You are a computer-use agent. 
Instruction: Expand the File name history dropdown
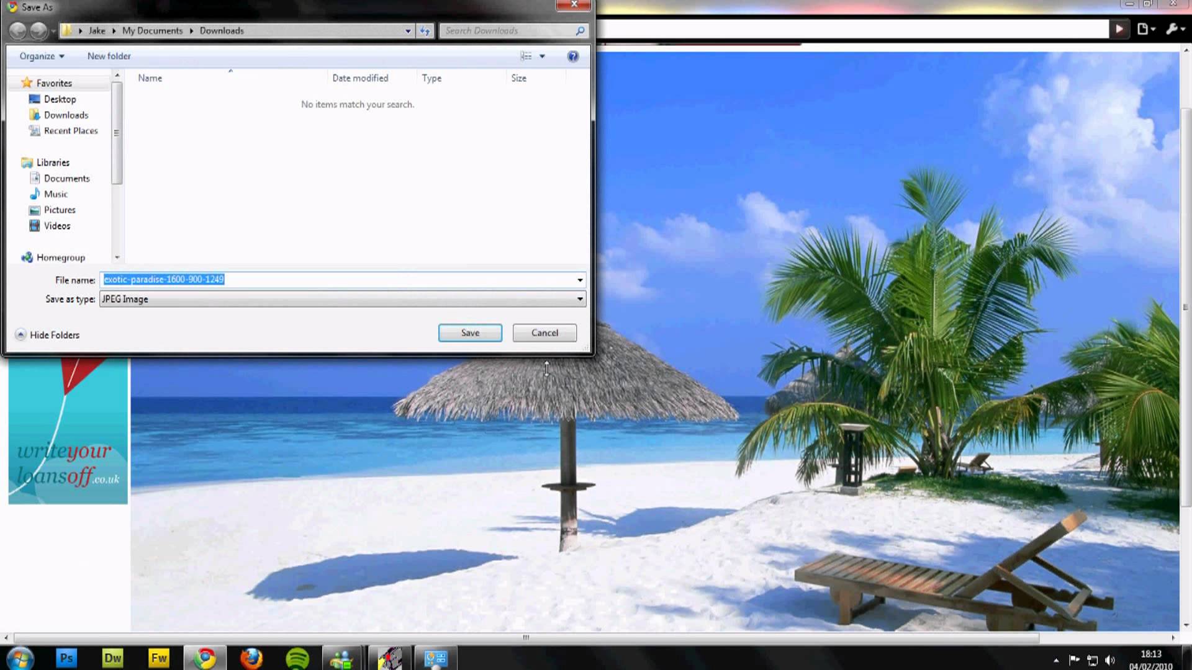tap(580, 280)
